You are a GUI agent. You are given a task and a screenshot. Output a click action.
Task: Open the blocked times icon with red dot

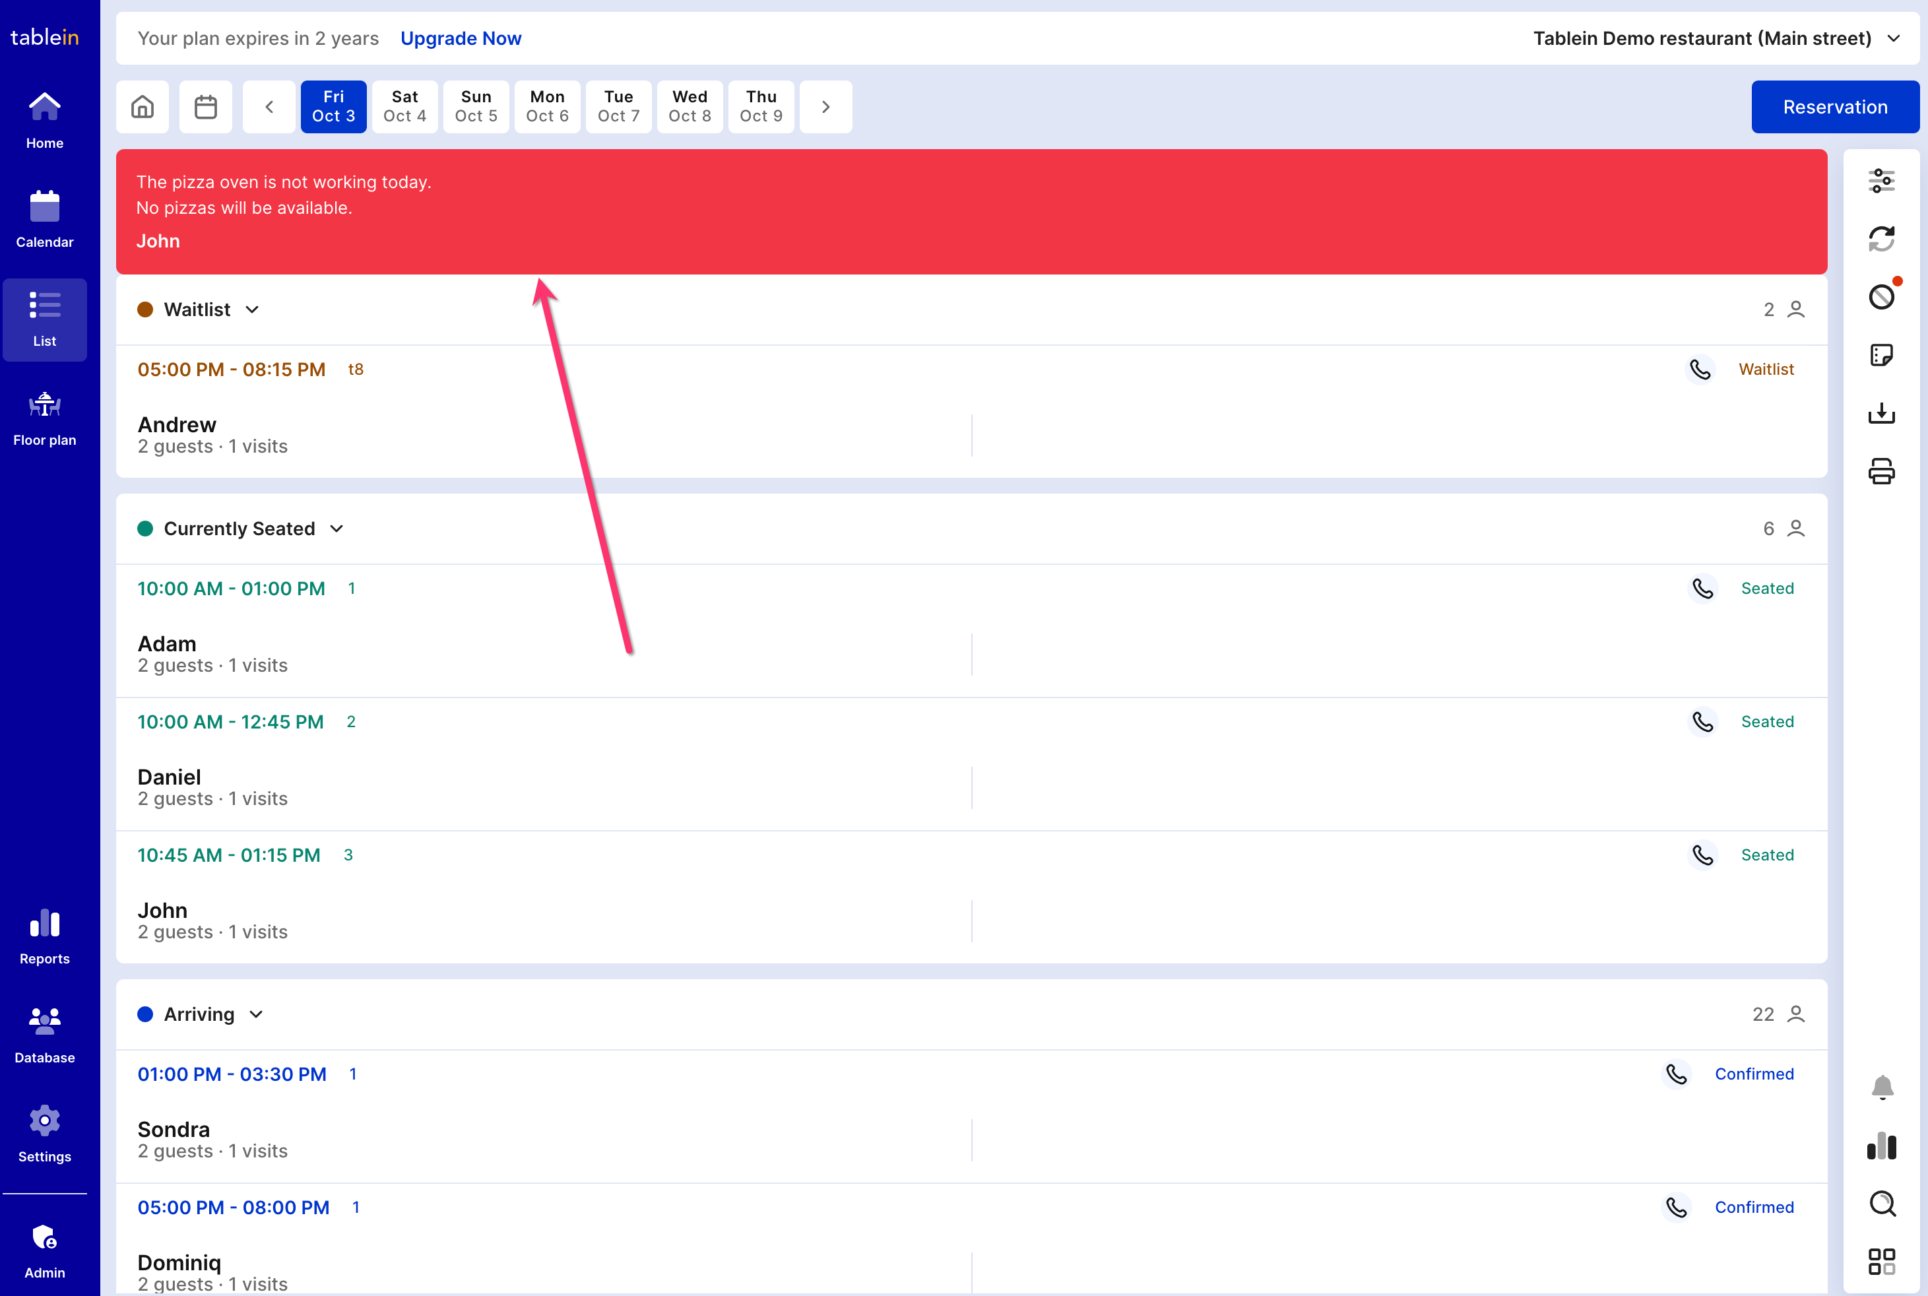point(1881,297)
